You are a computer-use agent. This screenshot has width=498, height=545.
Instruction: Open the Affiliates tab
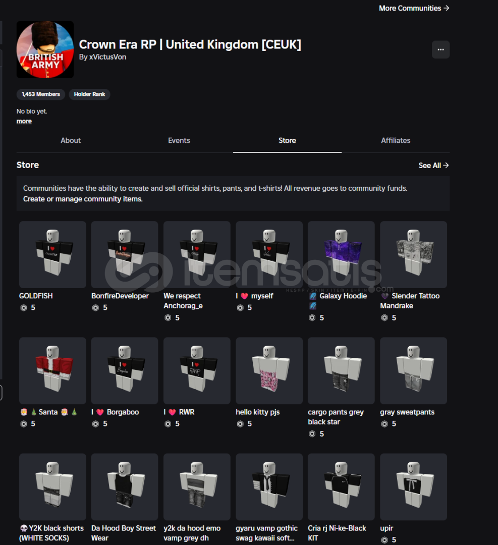(x=396, y=140)
